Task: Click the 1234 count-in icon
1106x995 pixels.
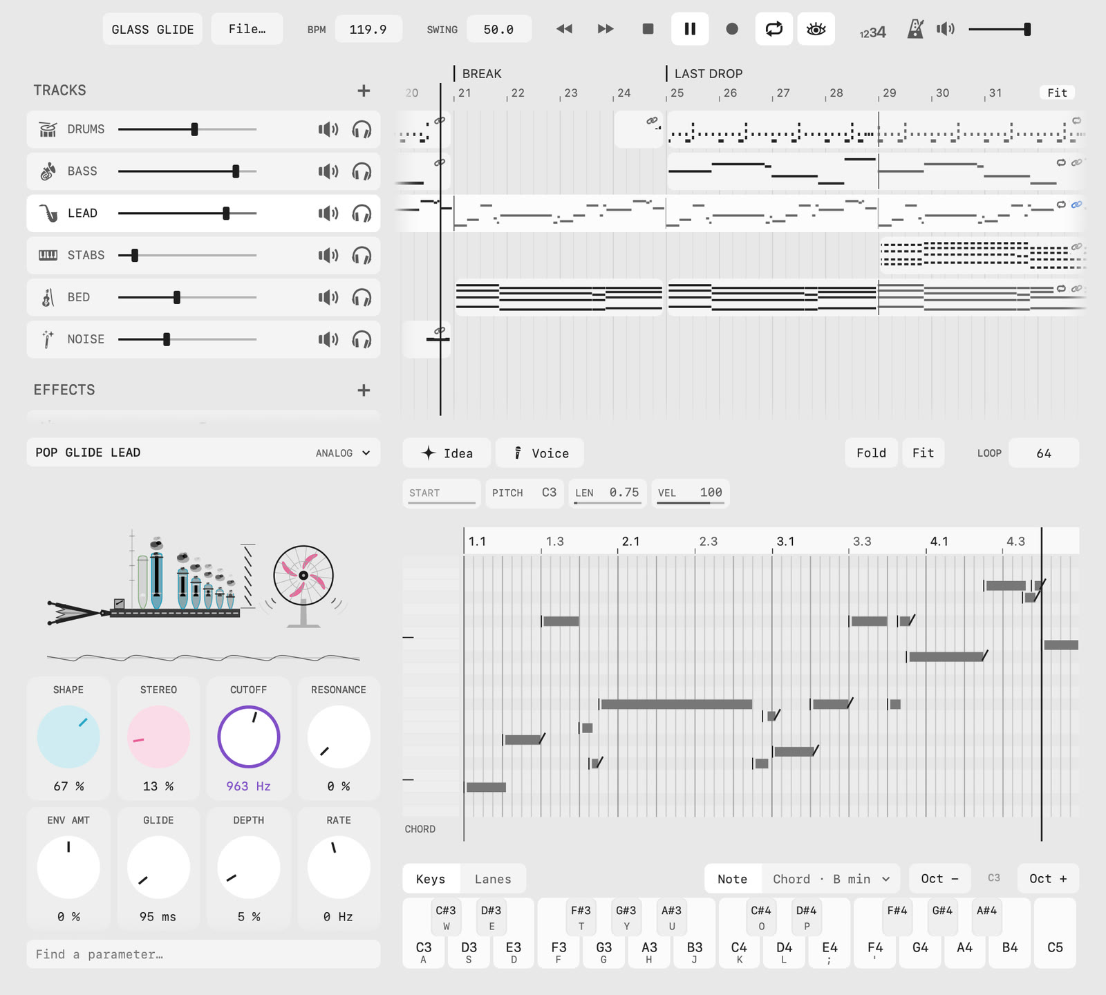Action: 872,32
